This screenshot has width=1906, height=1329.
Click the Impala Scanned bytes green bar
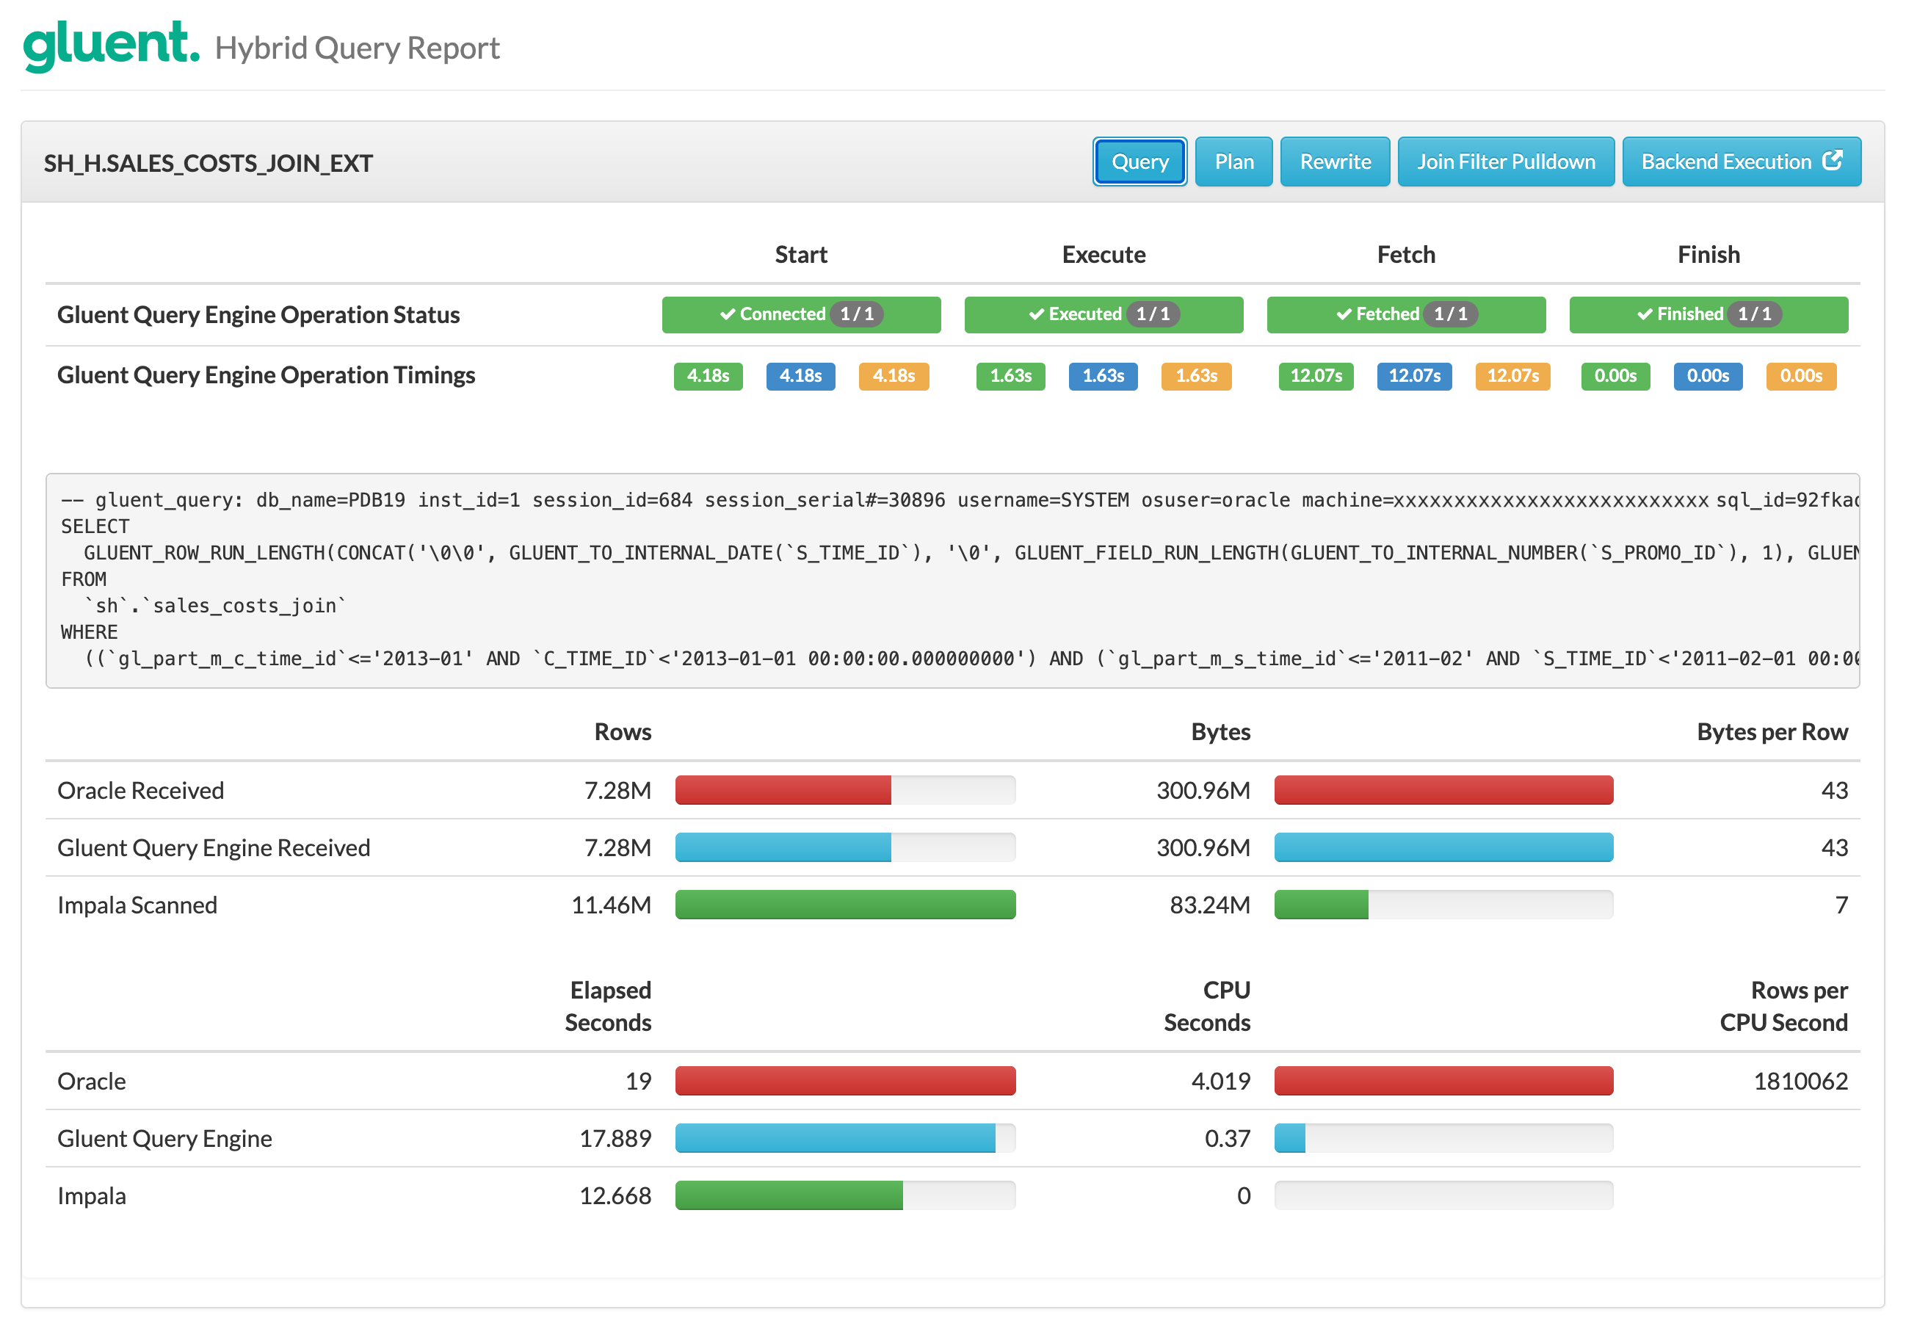pos(1321,905)
